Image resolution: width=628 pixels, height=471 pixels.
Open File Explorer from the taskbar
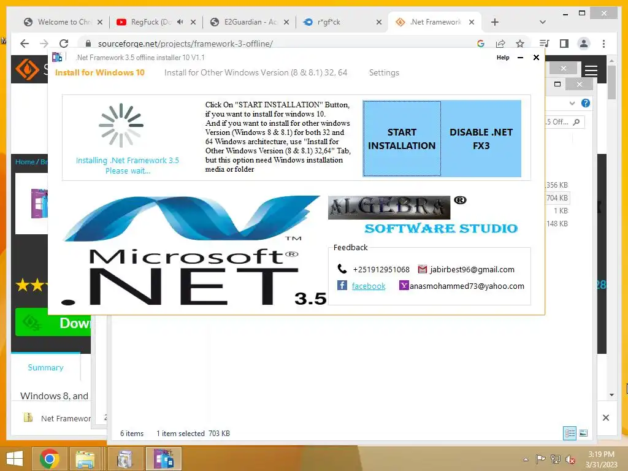click(85, 459)
